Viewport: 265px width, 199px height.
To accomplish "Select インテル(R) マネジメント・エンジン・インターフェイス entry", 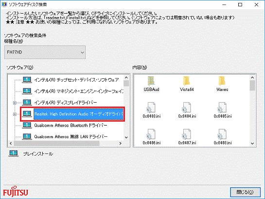I will 79,91.
